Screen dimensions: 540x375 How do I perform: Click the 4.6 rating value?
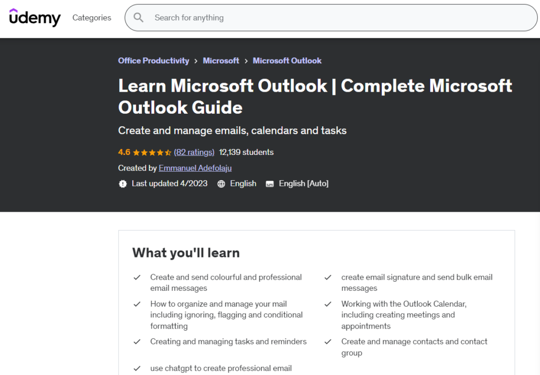coord(123,152)
